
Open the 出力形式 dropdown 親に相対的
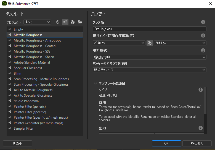tap(150, 57)
